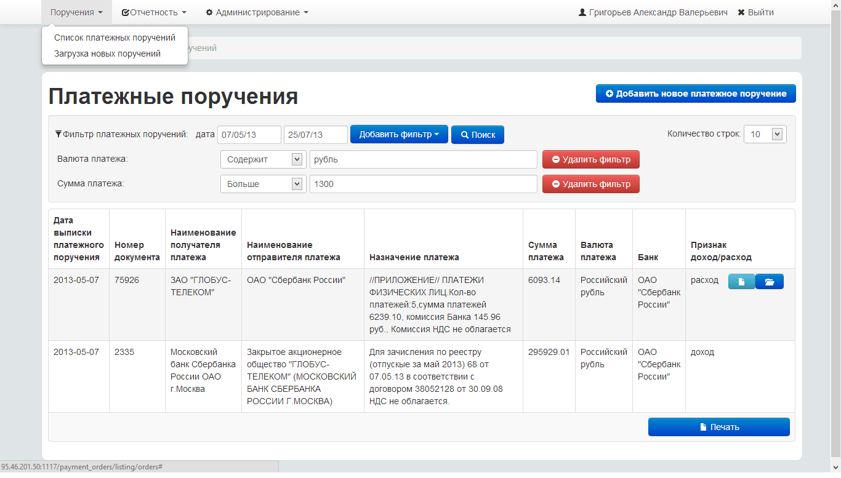Click the рубль currency filter value field

tap(424, 159)
